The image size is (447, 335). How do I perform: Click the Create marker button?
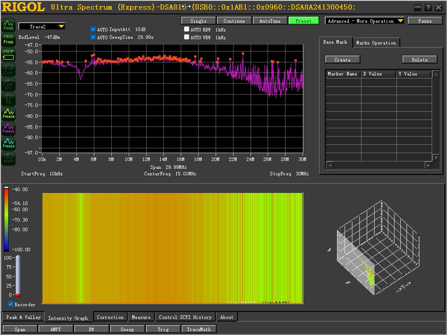[x=342, y=59]
